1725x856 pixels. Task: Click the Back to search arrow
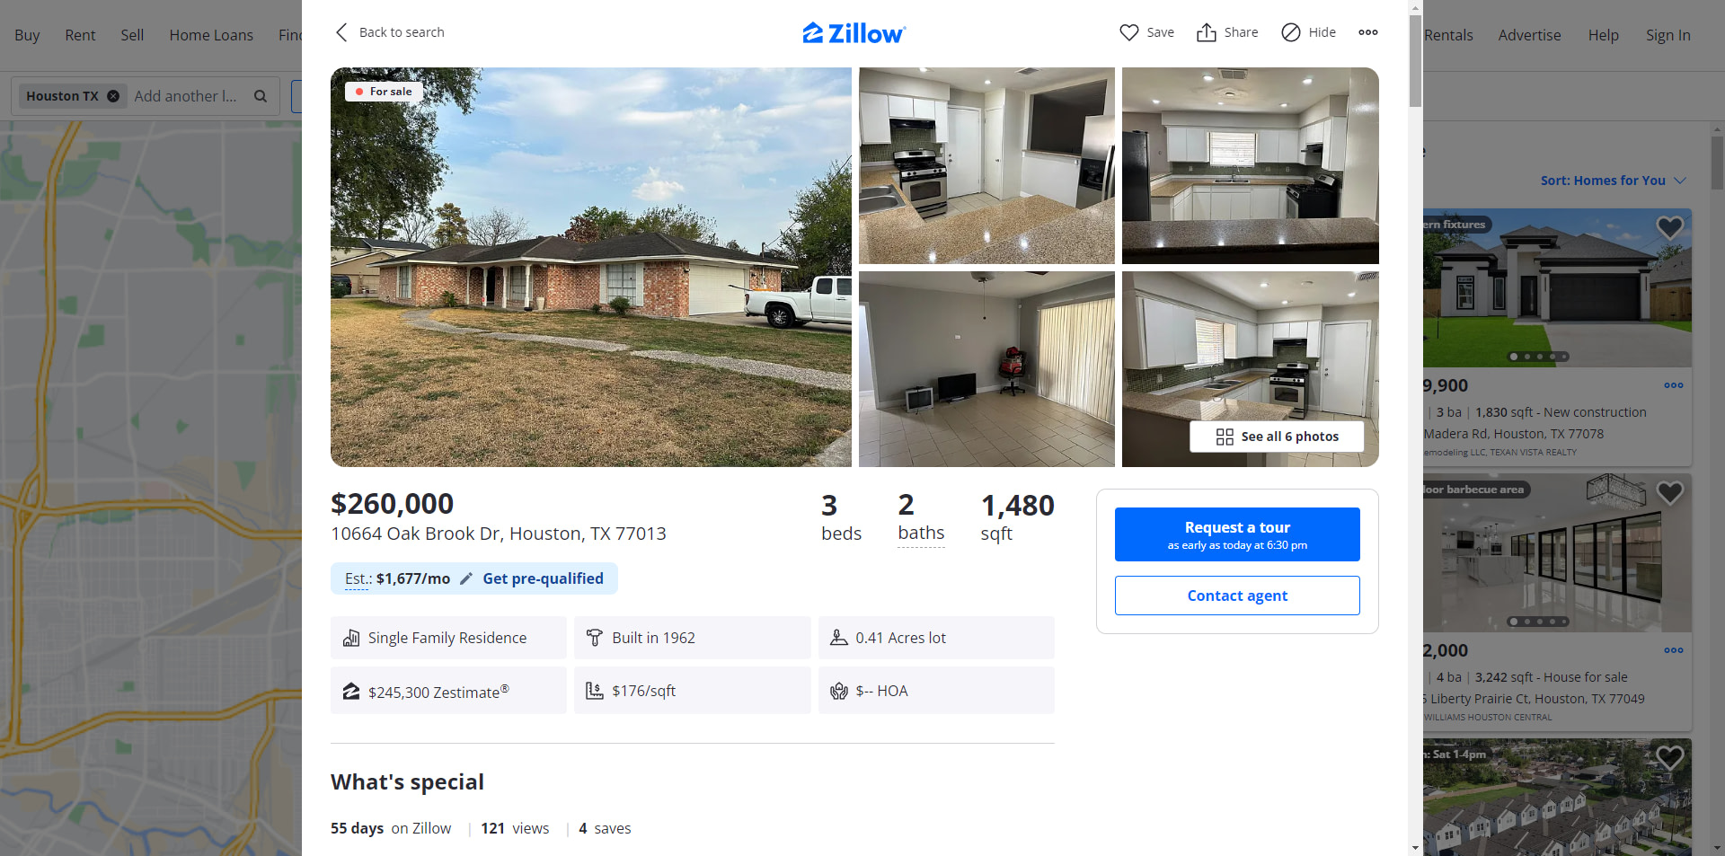click(341, 32)
